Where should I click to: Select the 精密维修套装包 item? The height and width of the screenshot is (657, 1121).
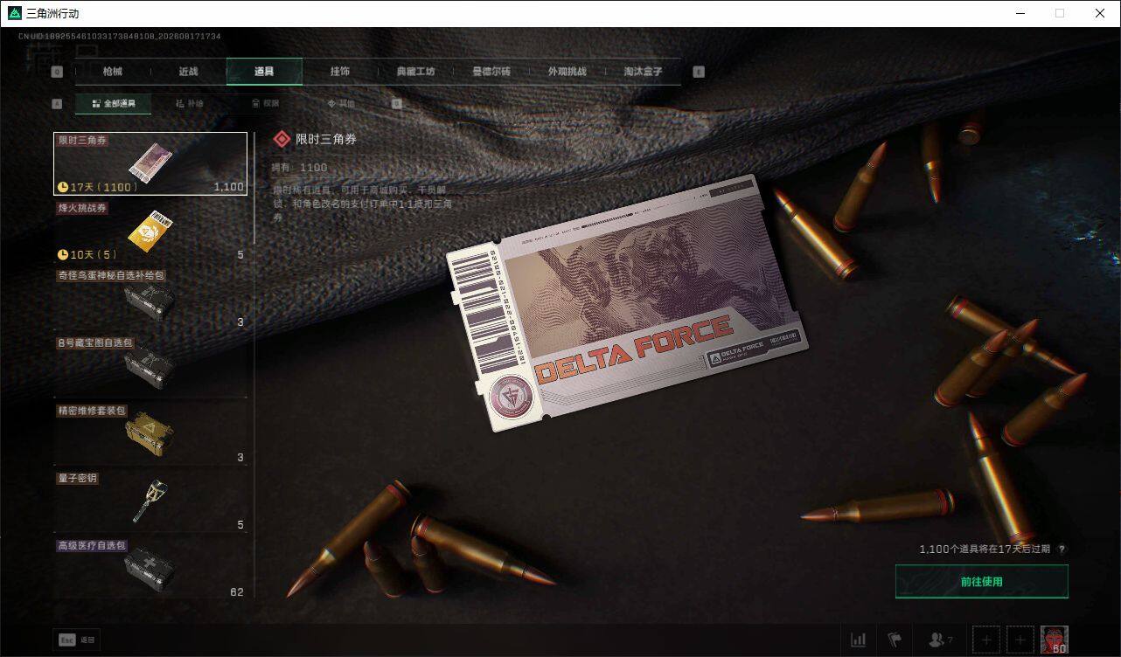click(150, 434)
